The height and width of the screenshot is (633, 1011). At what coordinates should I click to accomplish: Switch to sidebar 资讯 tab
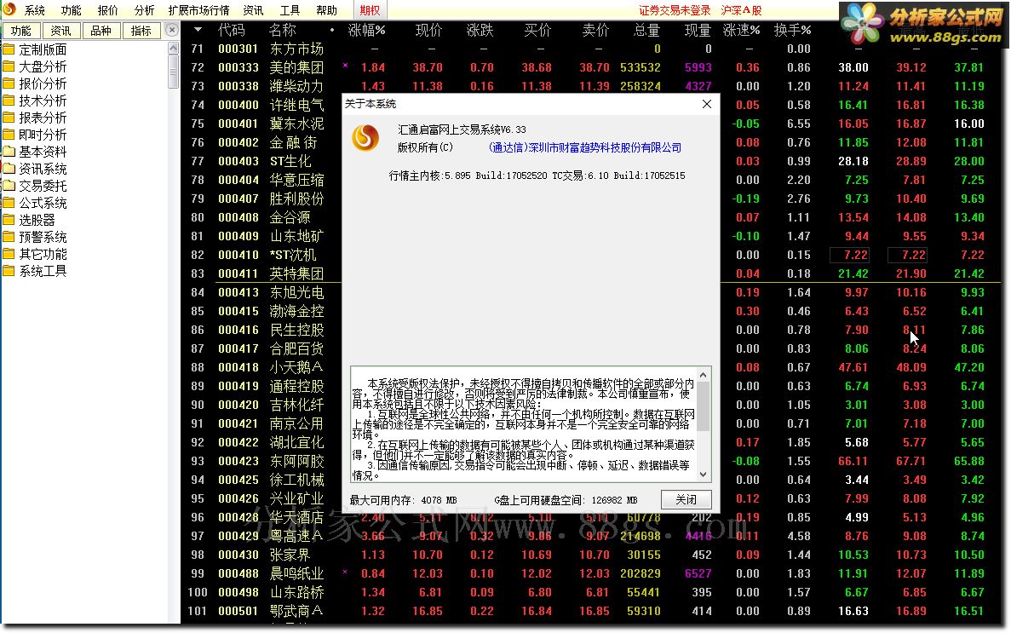[61, 31]
